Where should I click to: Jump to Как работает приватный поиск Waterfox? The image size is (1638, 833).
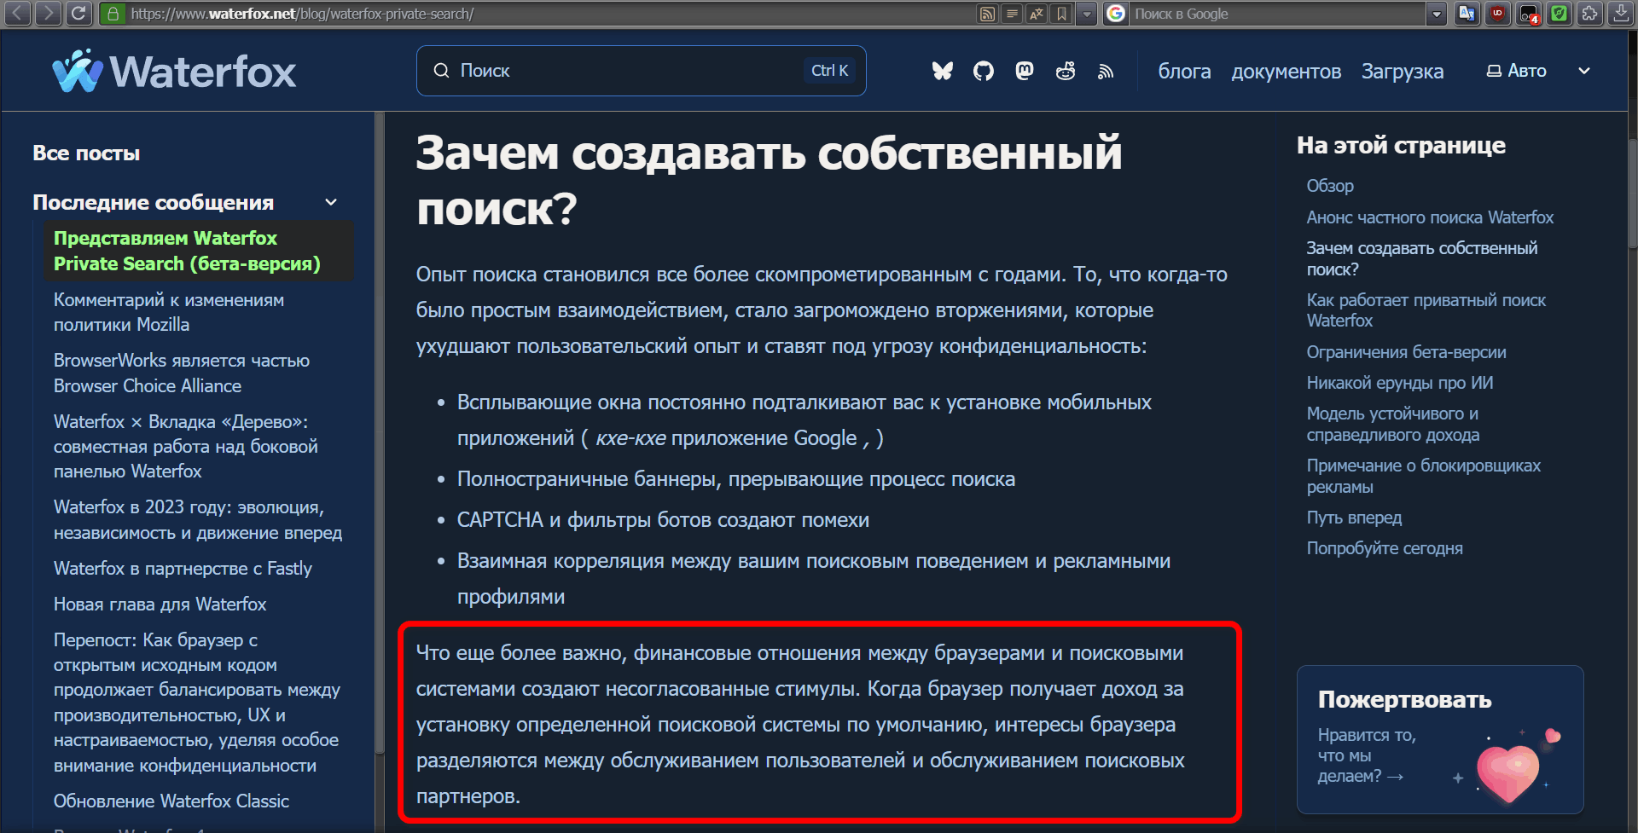tap(1426, 310)
